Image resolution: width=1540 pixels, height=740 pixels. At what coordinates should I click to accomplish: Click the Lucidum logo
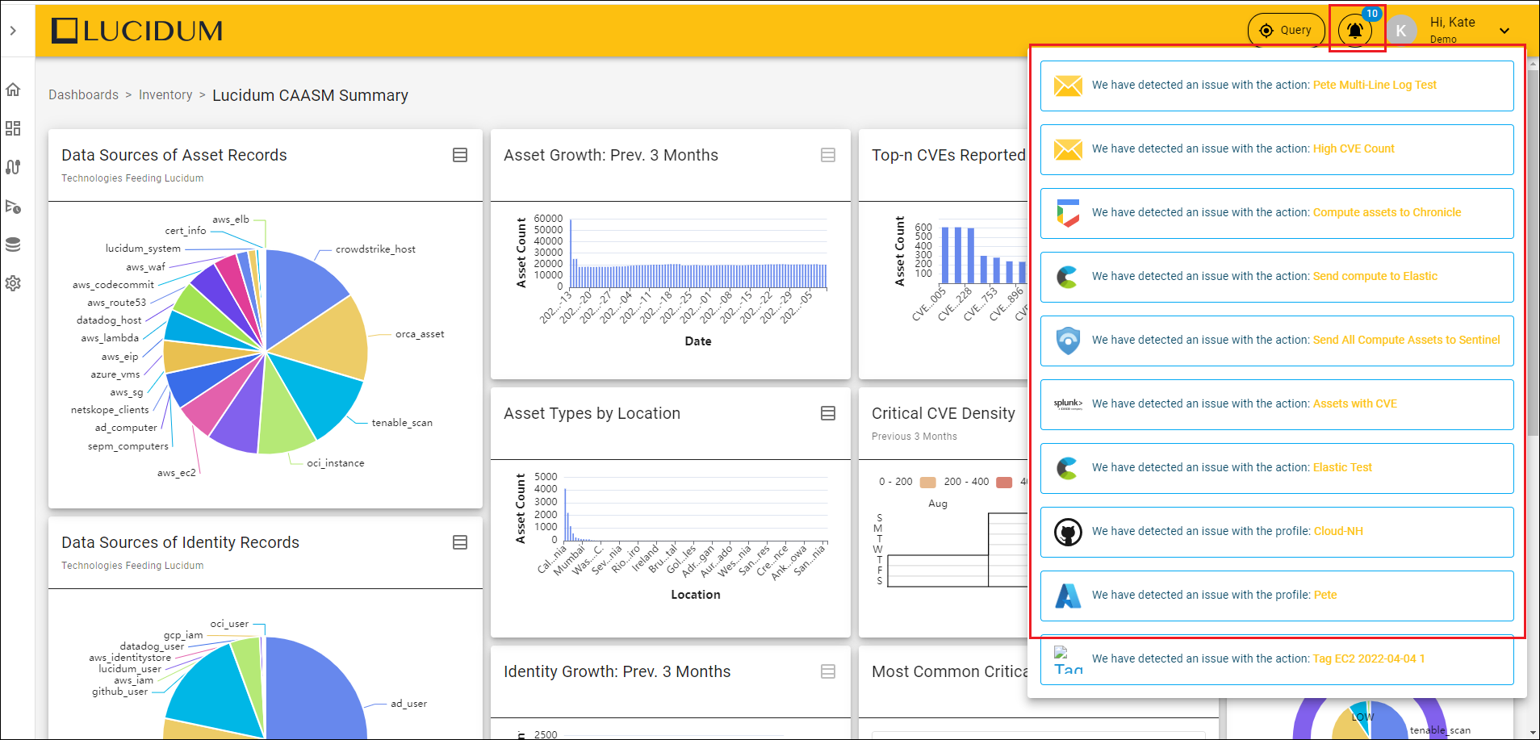[137, 31]
